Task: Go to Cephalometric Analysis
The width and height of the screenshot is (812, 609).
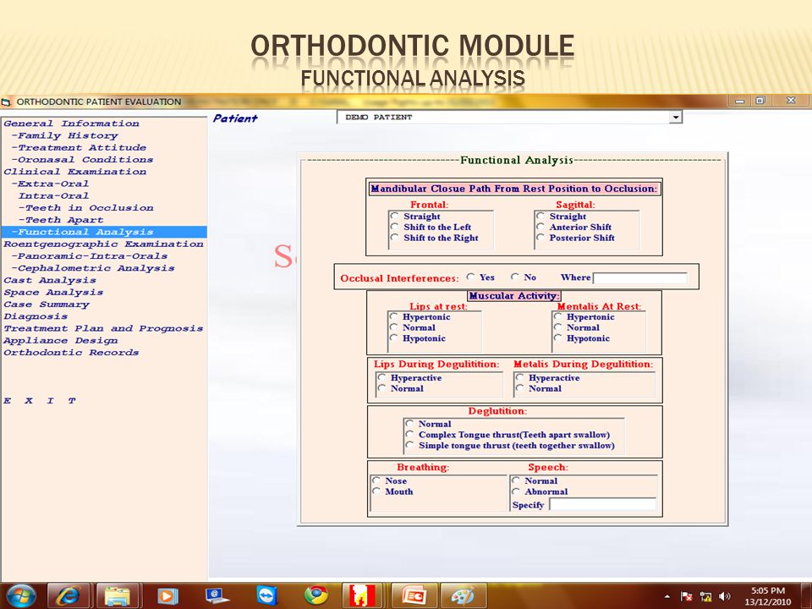Action: pyautogui.click(x=93, y=268)
